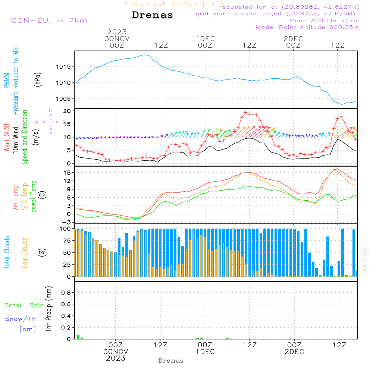Click the '(C)' temperature unit label
Viewport: 373px width, 373px height.
pyautogui.click(x=43, y=195)
